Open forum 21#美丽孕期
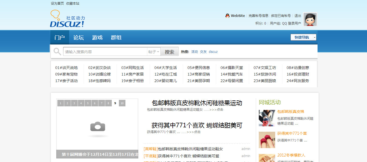Image resolution: width=367 pixels, height=162 pixels. [199, 81]
